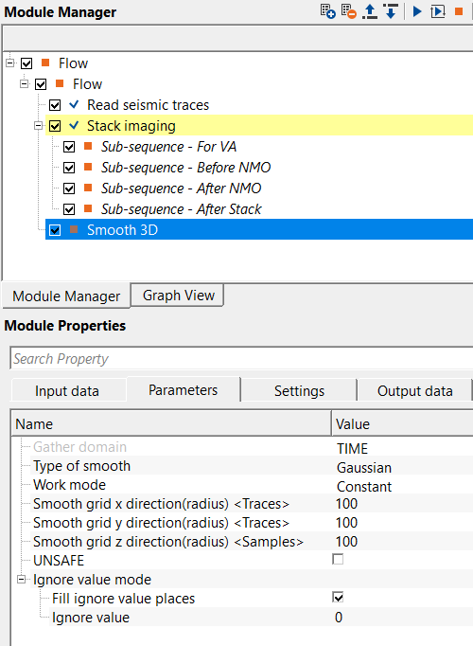Click the orange status icon beside Smooth 3D
Viewport: 473px width, 646px height.
(x=74, y=229)
